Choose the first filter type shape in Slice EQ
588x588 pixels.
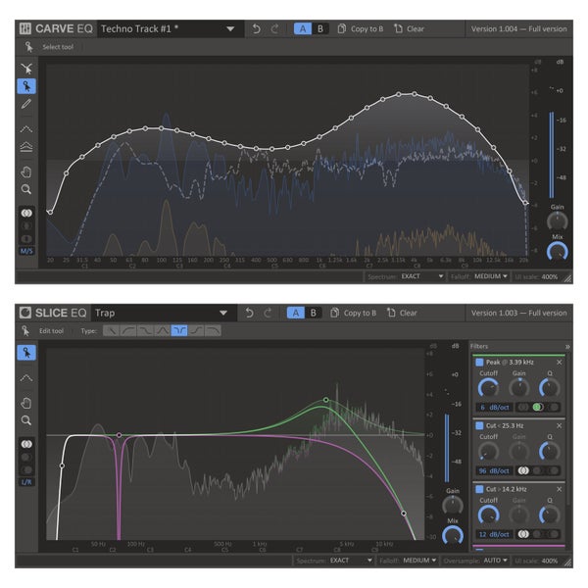pos(112,331)
